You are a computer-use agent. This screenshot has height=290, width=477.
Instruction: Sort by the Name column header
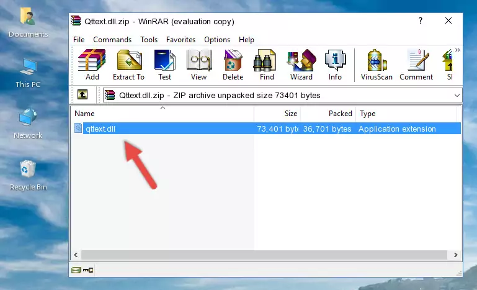163,113
